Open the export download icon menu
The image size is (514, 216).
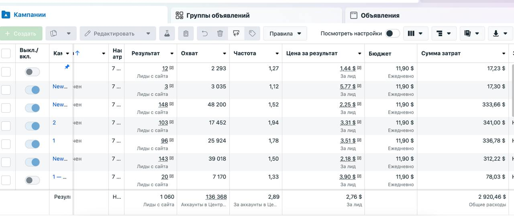tap(500, 34)
